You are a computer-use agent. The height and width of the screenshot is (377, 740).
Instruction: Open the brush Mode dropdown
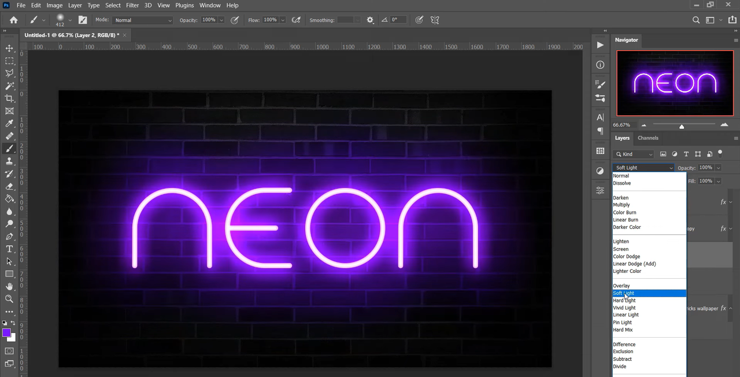[143, 20]
